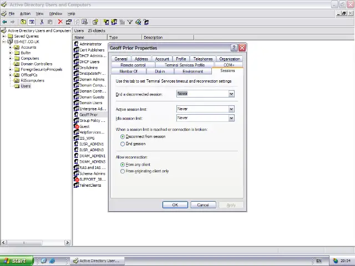The width and height of the screenshot is (355, 266).
Task: Open the File menu
Action: click(x=11, y=13)
